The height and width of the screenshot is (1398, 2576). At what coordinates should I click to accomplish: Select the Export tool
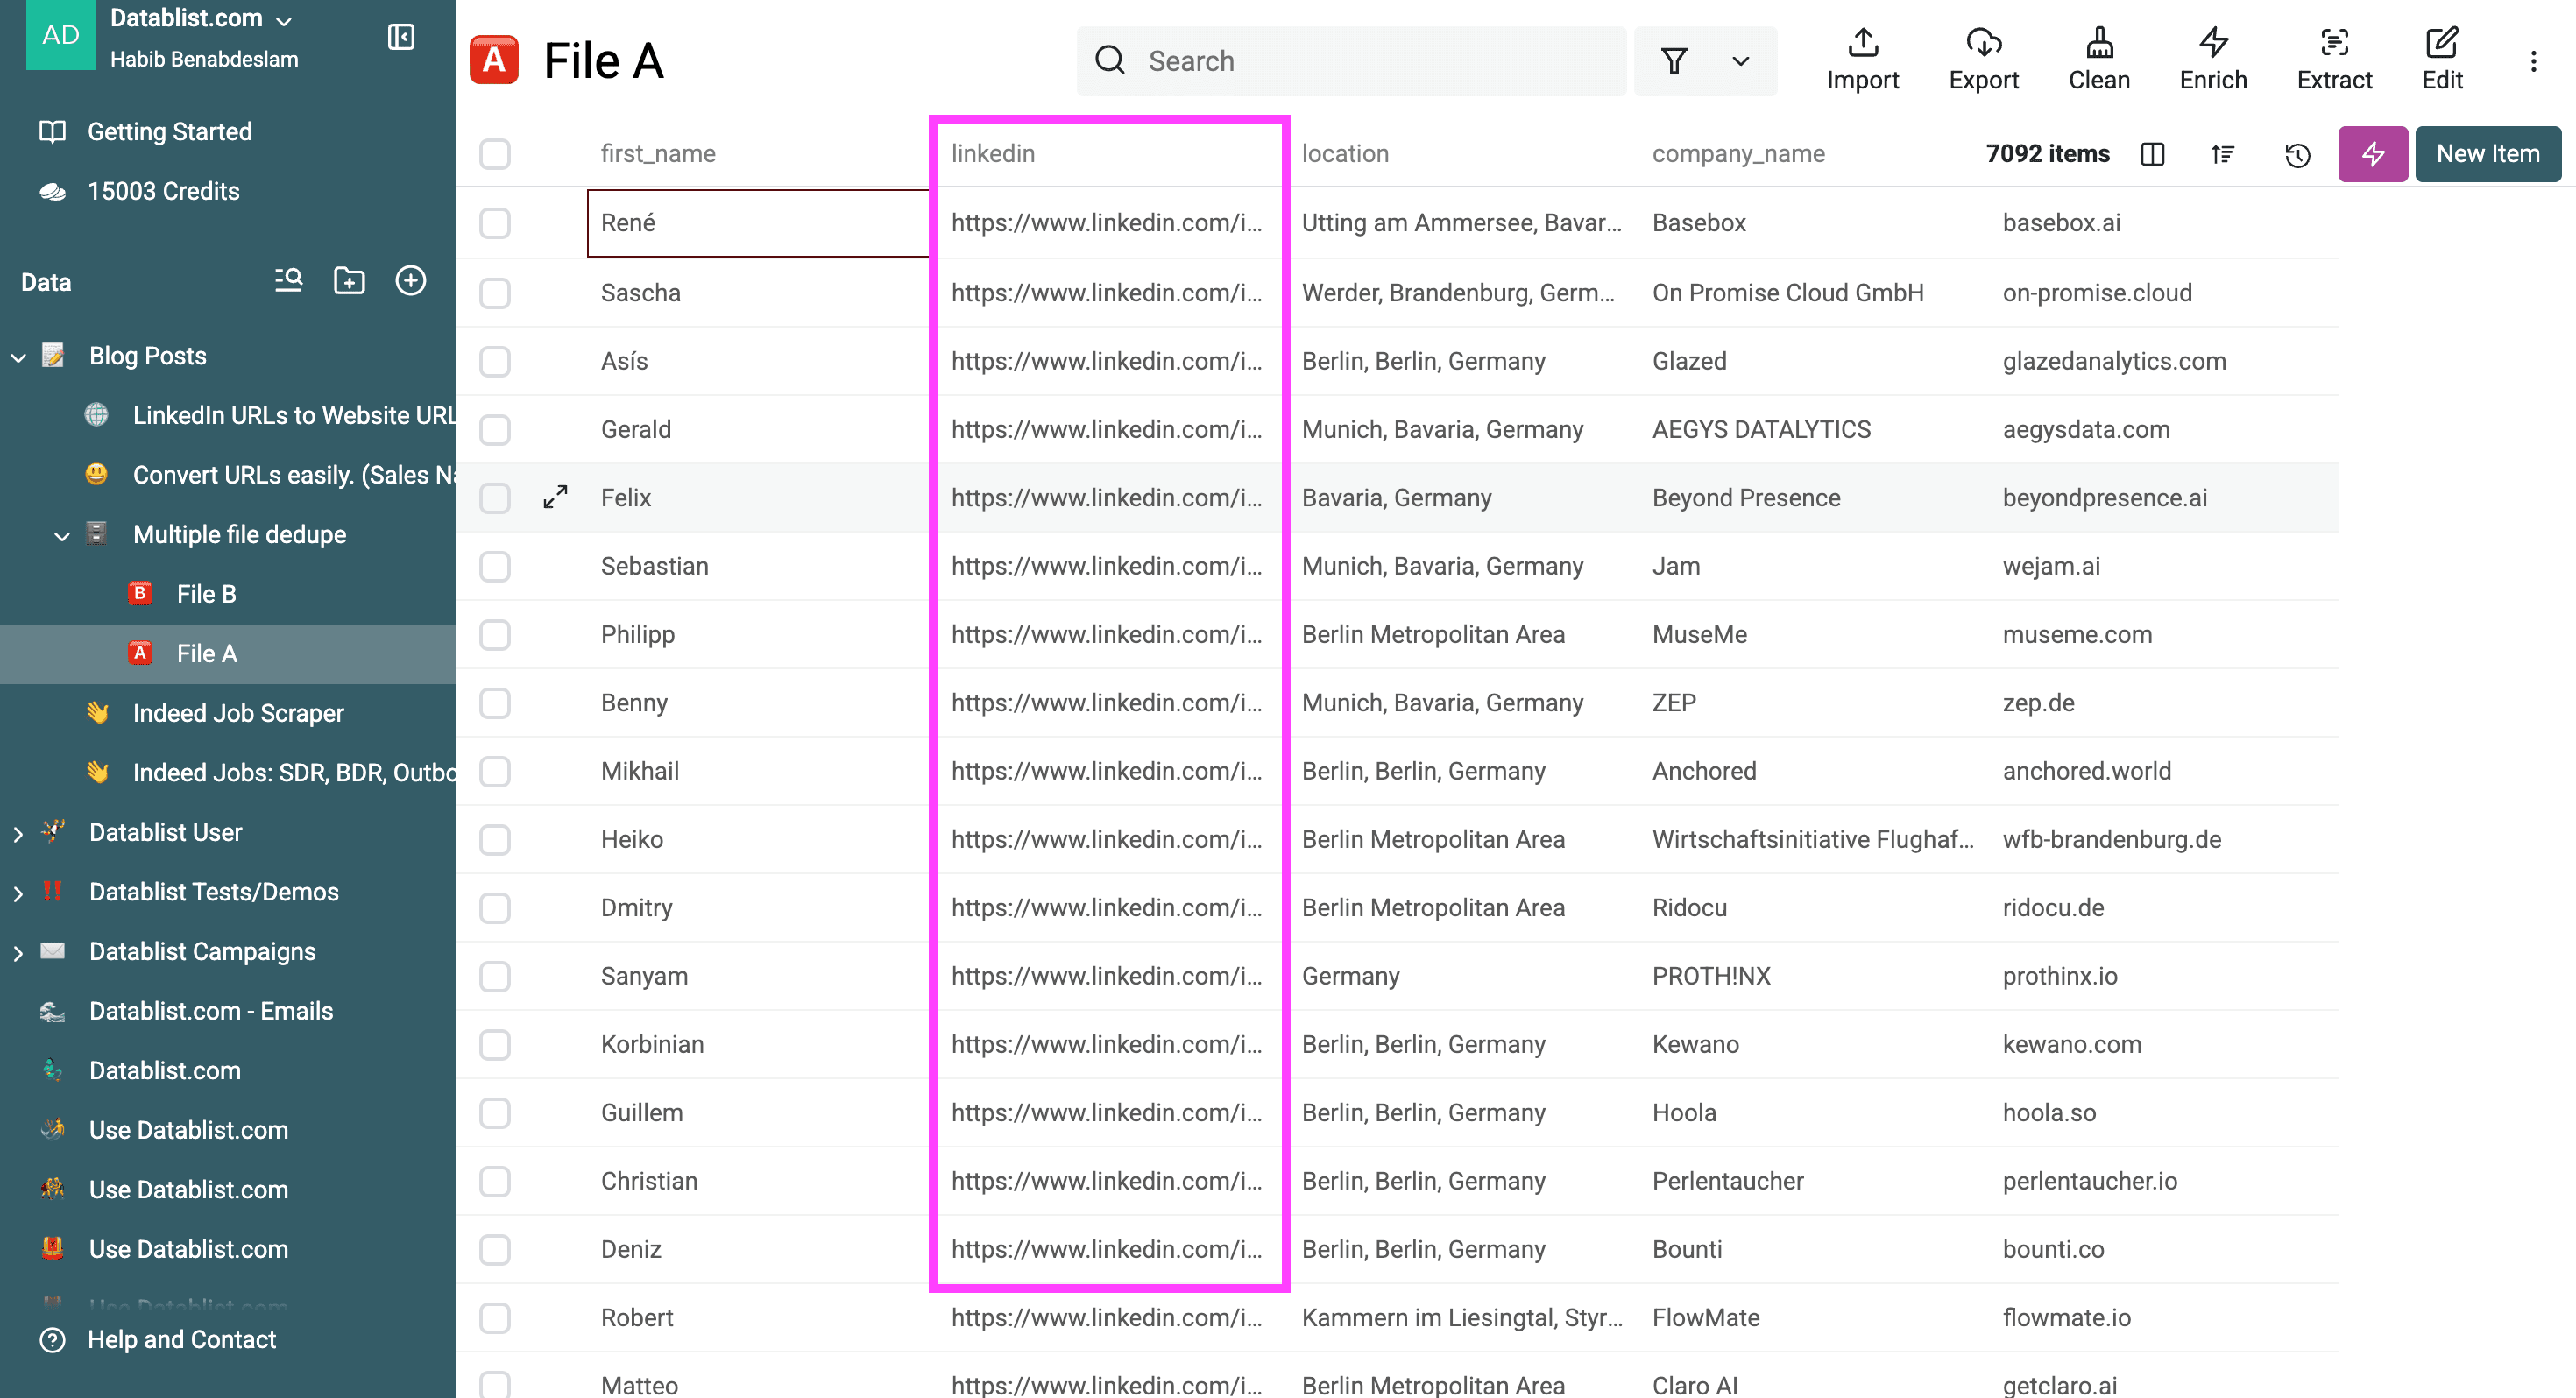[x=1984, y=58]
